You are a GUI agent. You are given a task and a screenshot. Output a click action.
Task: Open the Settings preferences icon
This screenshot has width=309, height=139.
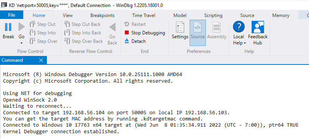(x=180, y=27)
